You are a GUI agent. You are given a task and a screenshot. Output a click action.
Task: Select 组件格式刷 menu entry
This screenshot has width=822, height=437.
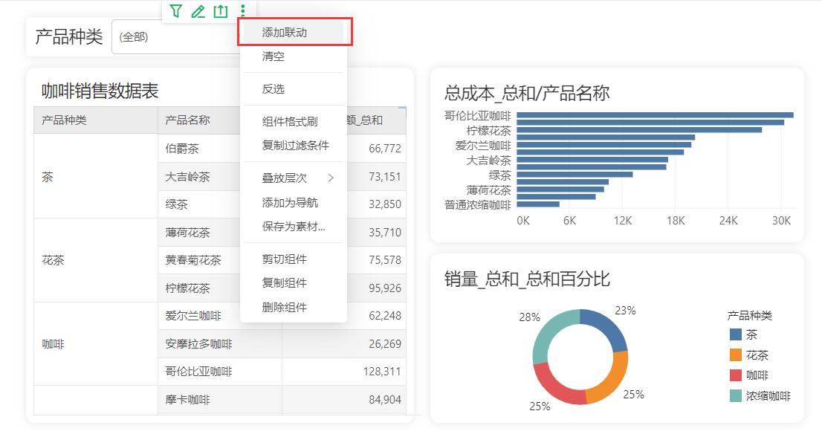coord(290,122)
